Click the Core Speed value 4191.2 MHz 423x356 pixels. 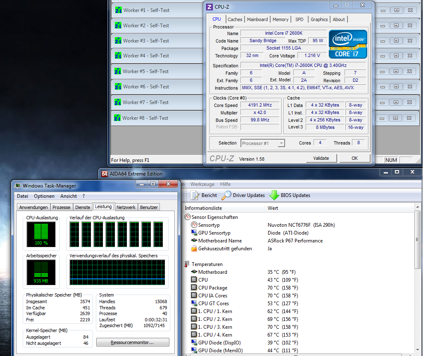(260, 105)
